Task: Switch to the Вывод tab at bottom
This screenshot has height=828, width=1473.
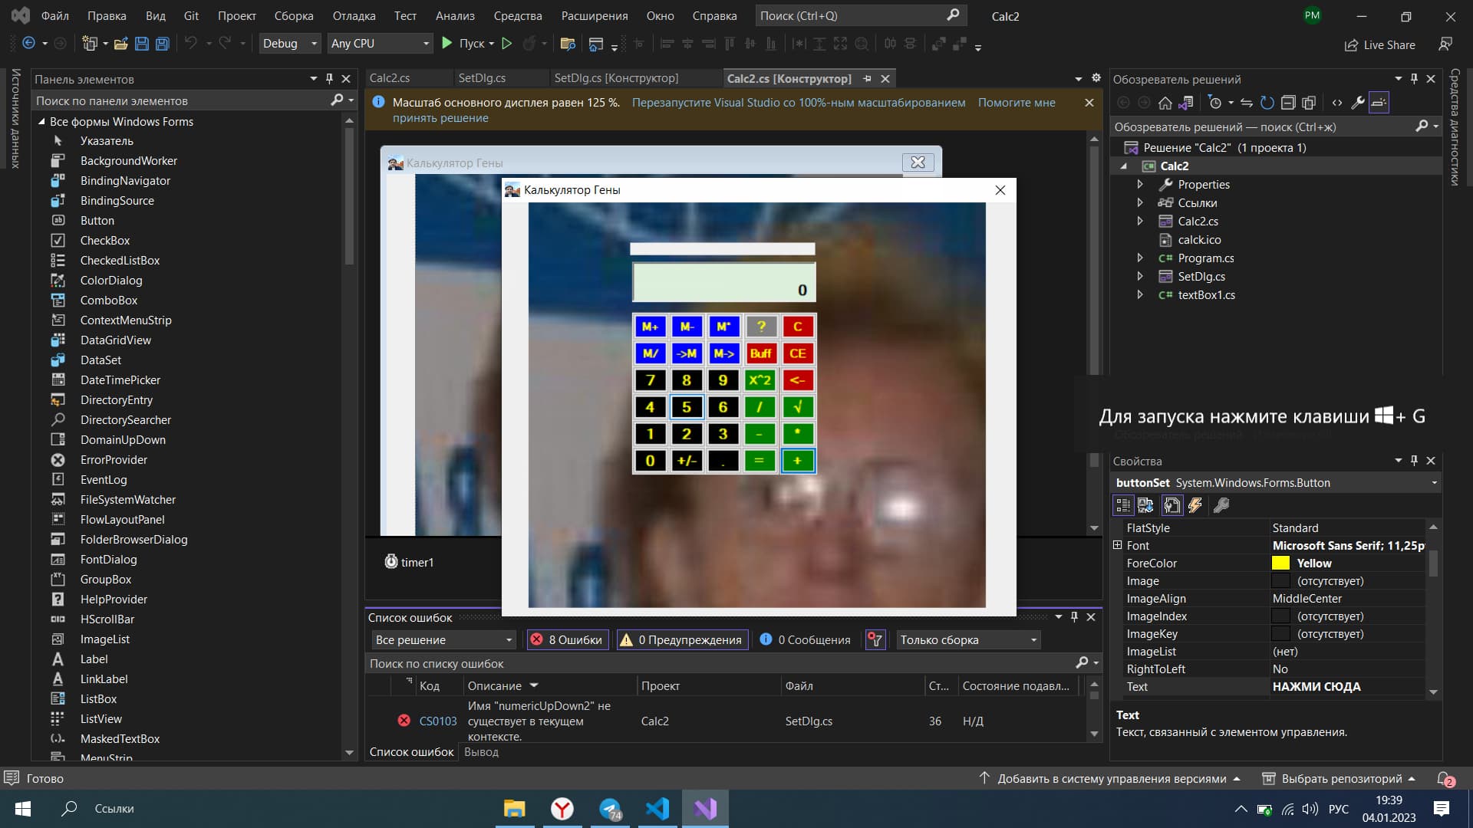Action: click(x=481, y=752)
